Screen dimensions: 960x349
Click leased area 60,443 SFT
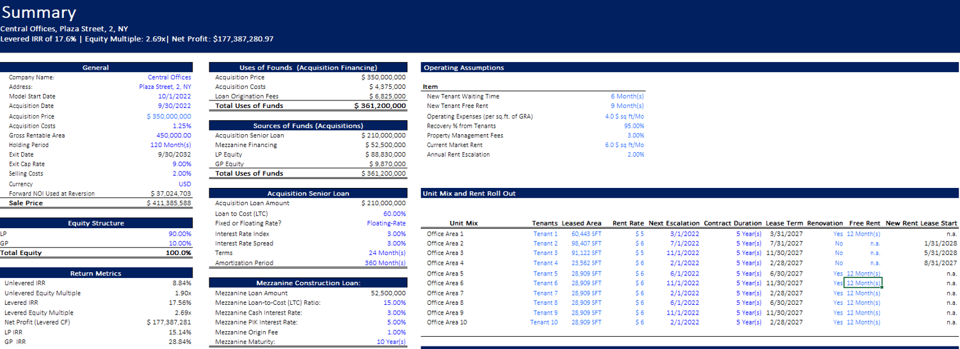[x=586, y=234]
